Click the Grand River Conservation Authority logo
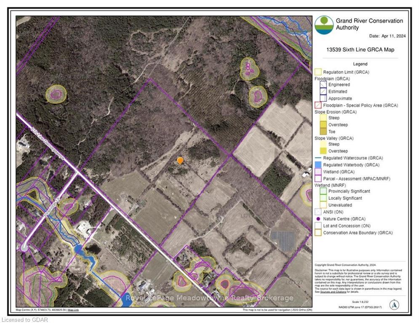419x323 pixels. coord(324,25)
